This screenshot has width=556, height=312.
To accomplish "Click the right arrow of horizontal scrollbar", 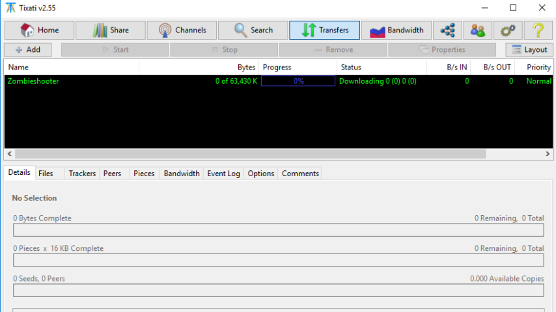I will (x=548, y=153).
